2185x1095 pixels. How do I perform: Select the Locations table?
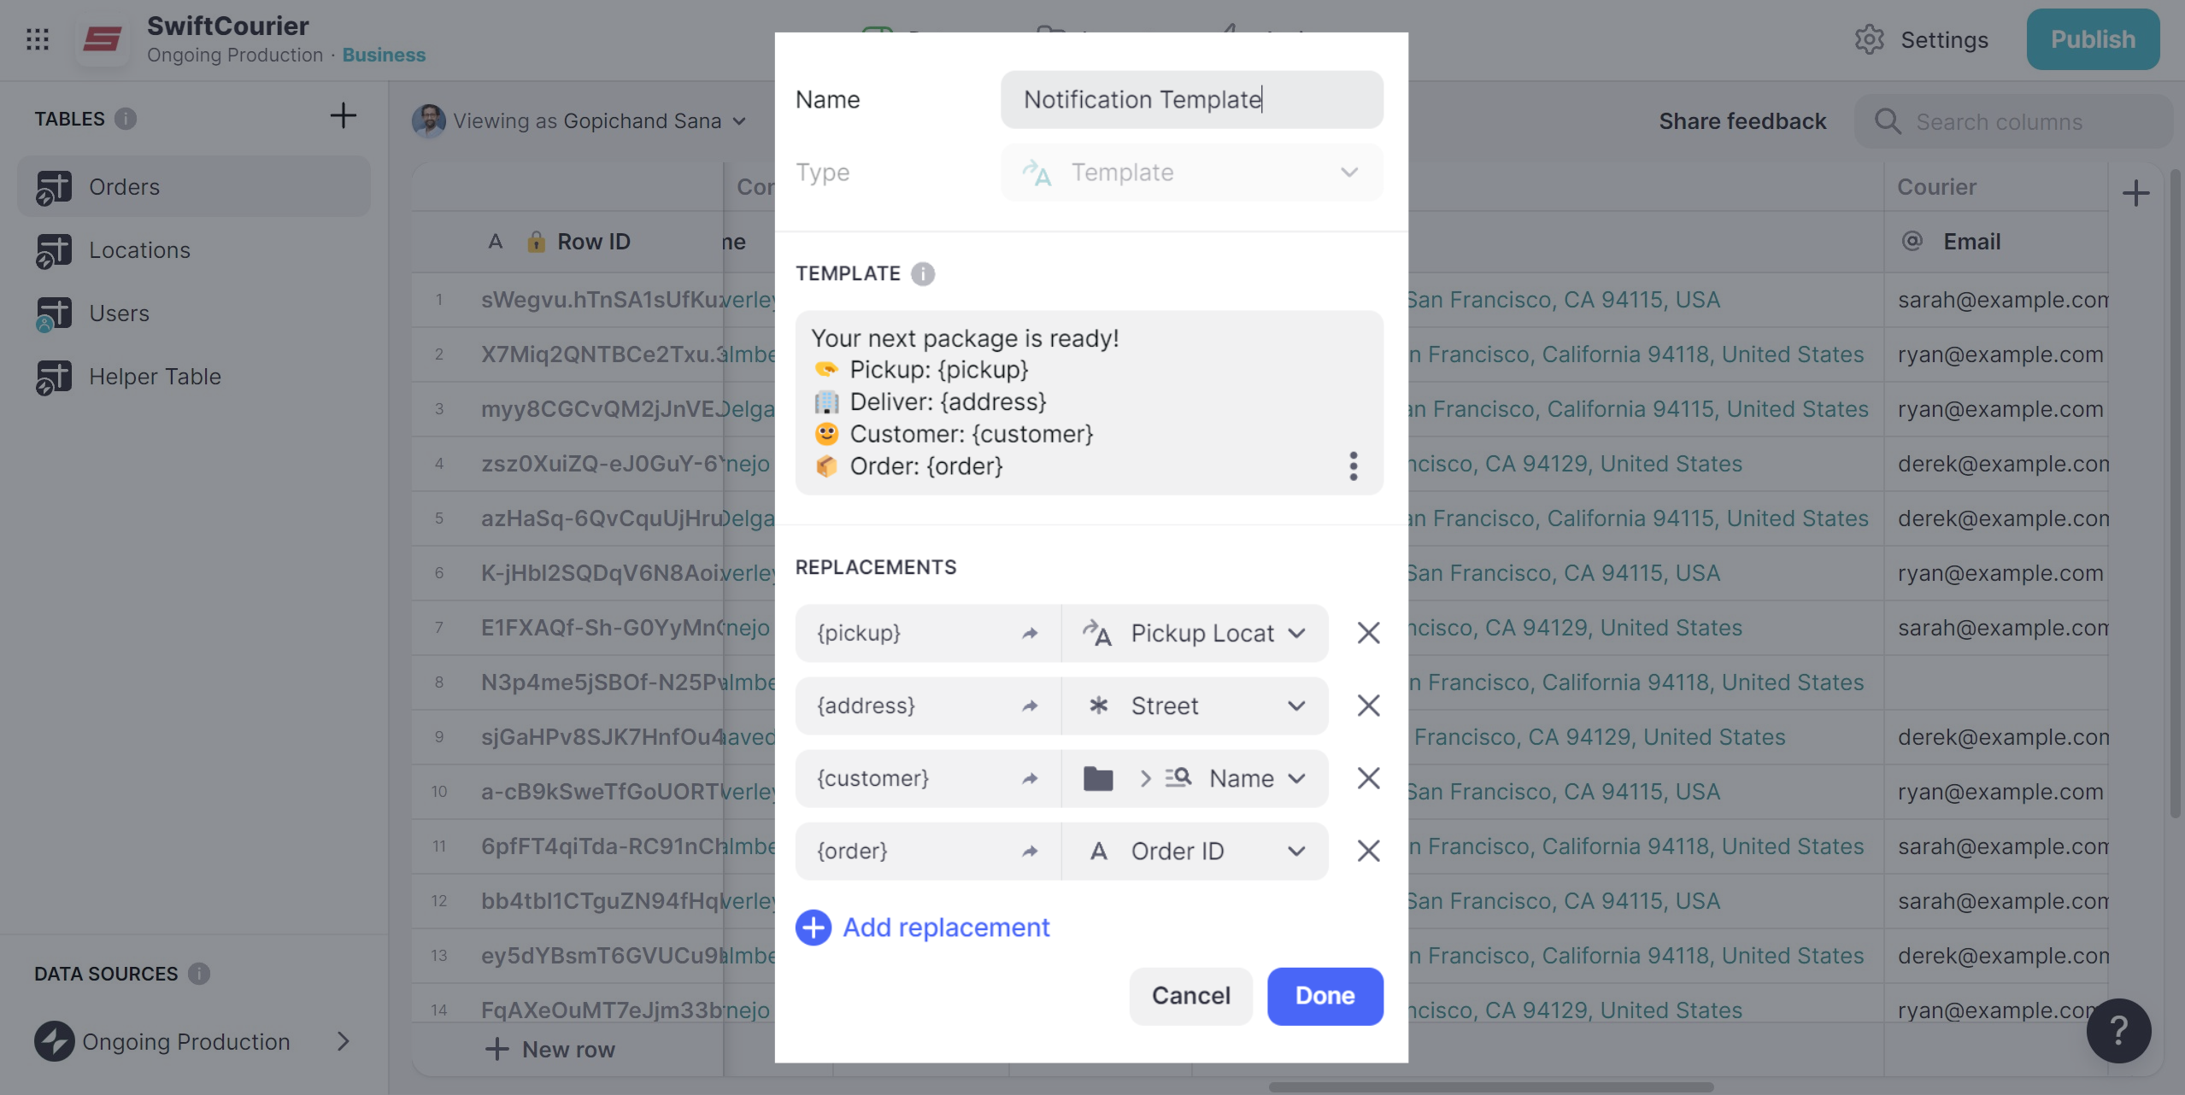click(x=194, y=250)
